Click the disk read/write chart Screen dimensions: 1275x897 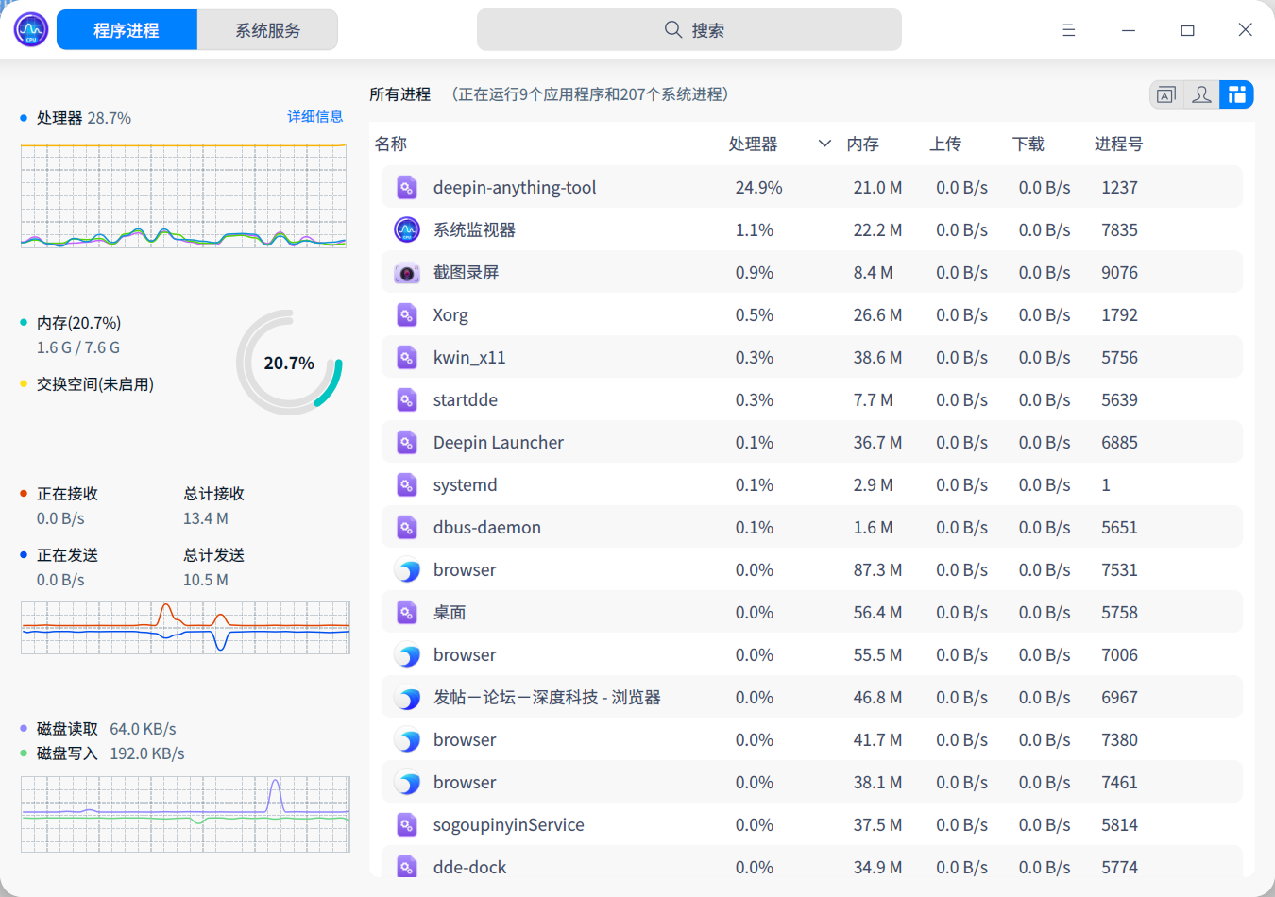point(185,814)
